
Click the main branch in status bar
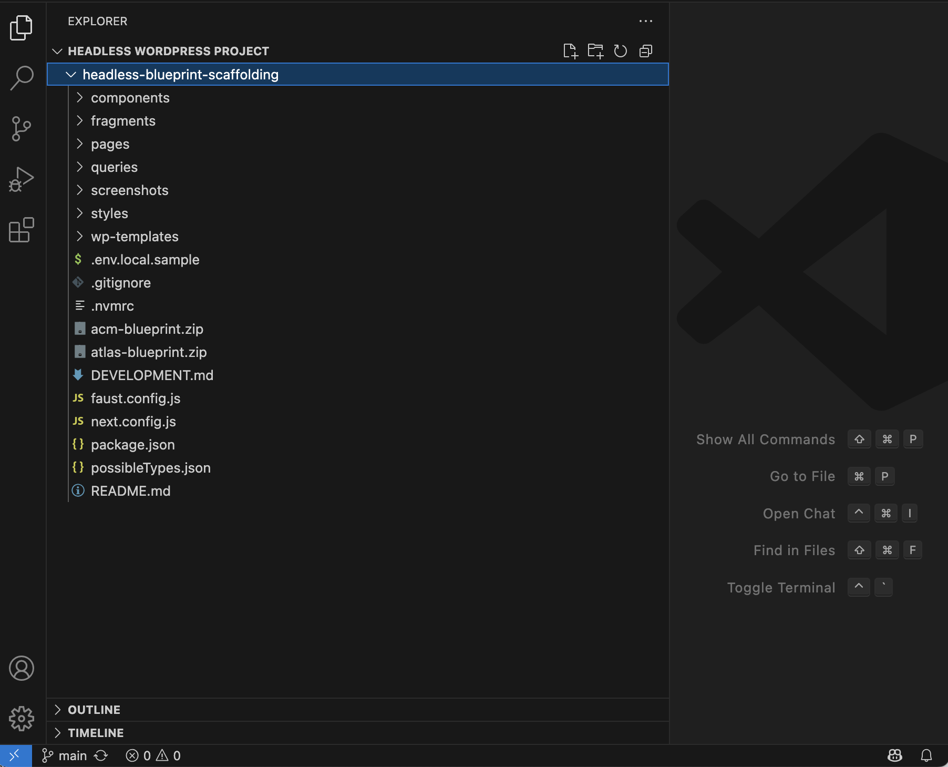(64, 755)
